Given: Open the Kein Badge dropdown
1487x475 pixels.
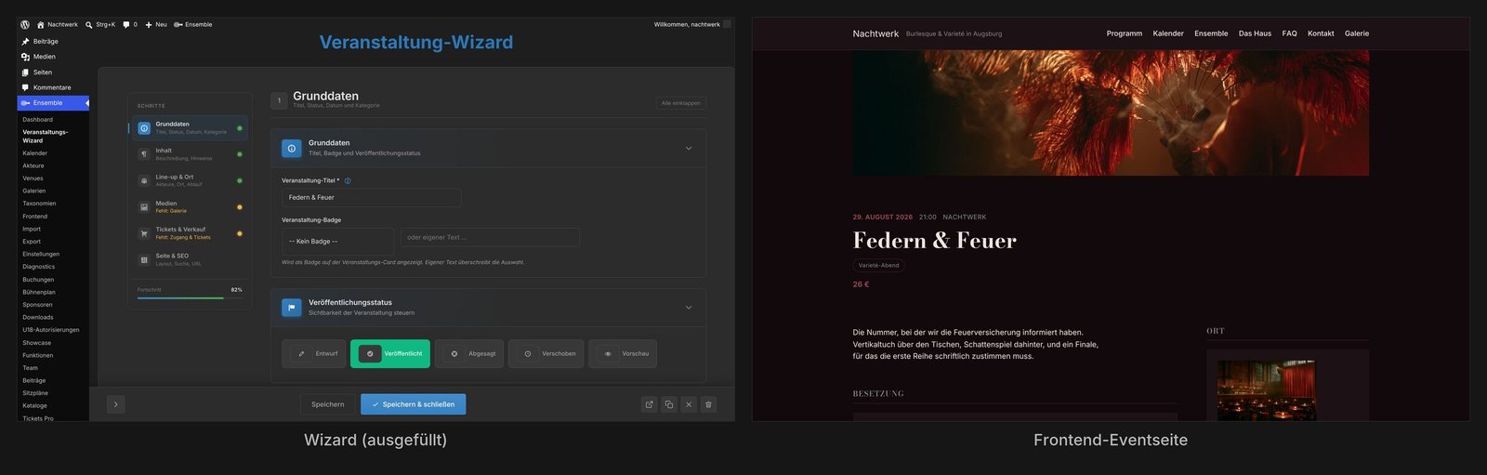Looking at the screenshot, I should click(338, 242).
